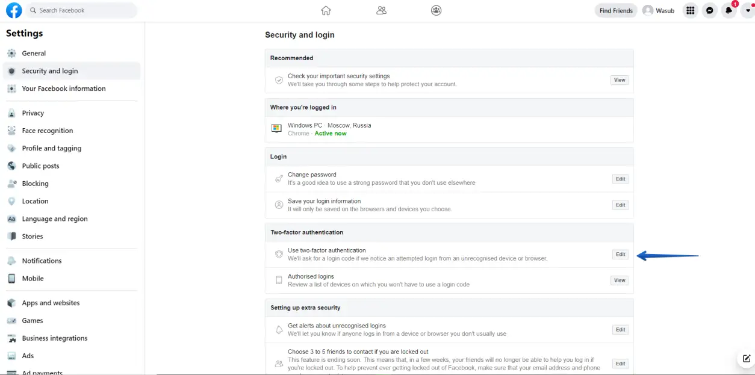Go to Your Facebook information
The image size is (755, 375).
coord(63,88)
